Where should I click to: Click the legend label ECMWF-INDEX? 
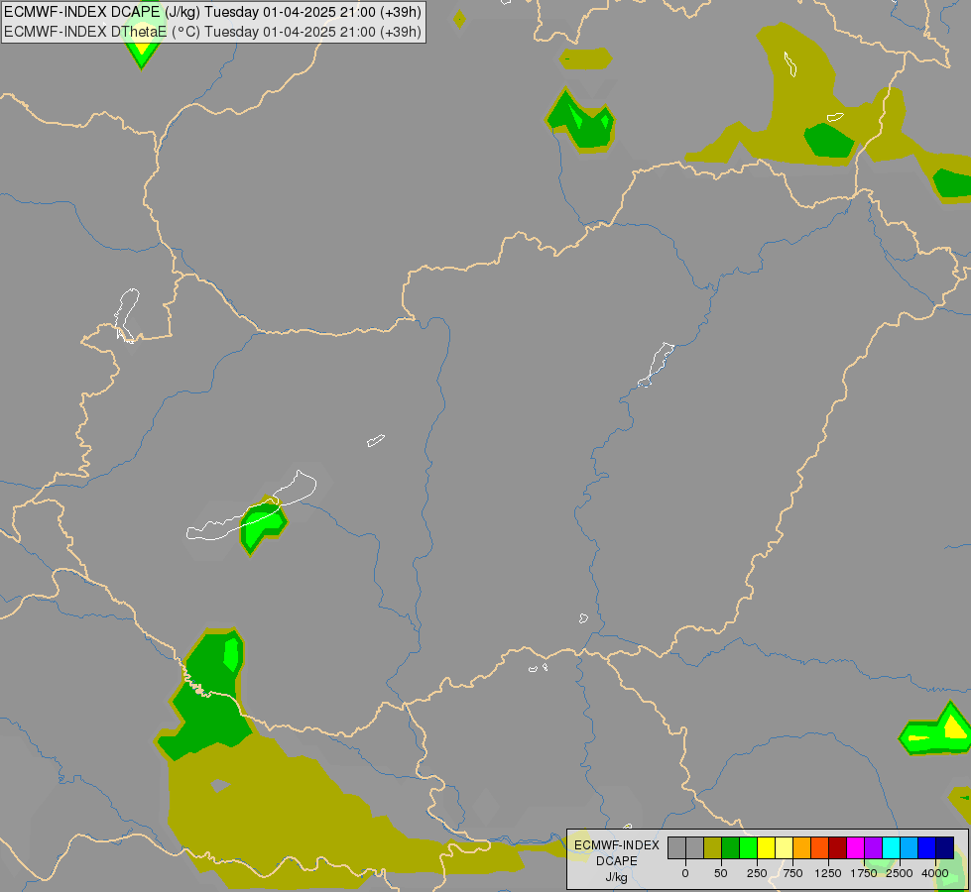click(617, 845)
